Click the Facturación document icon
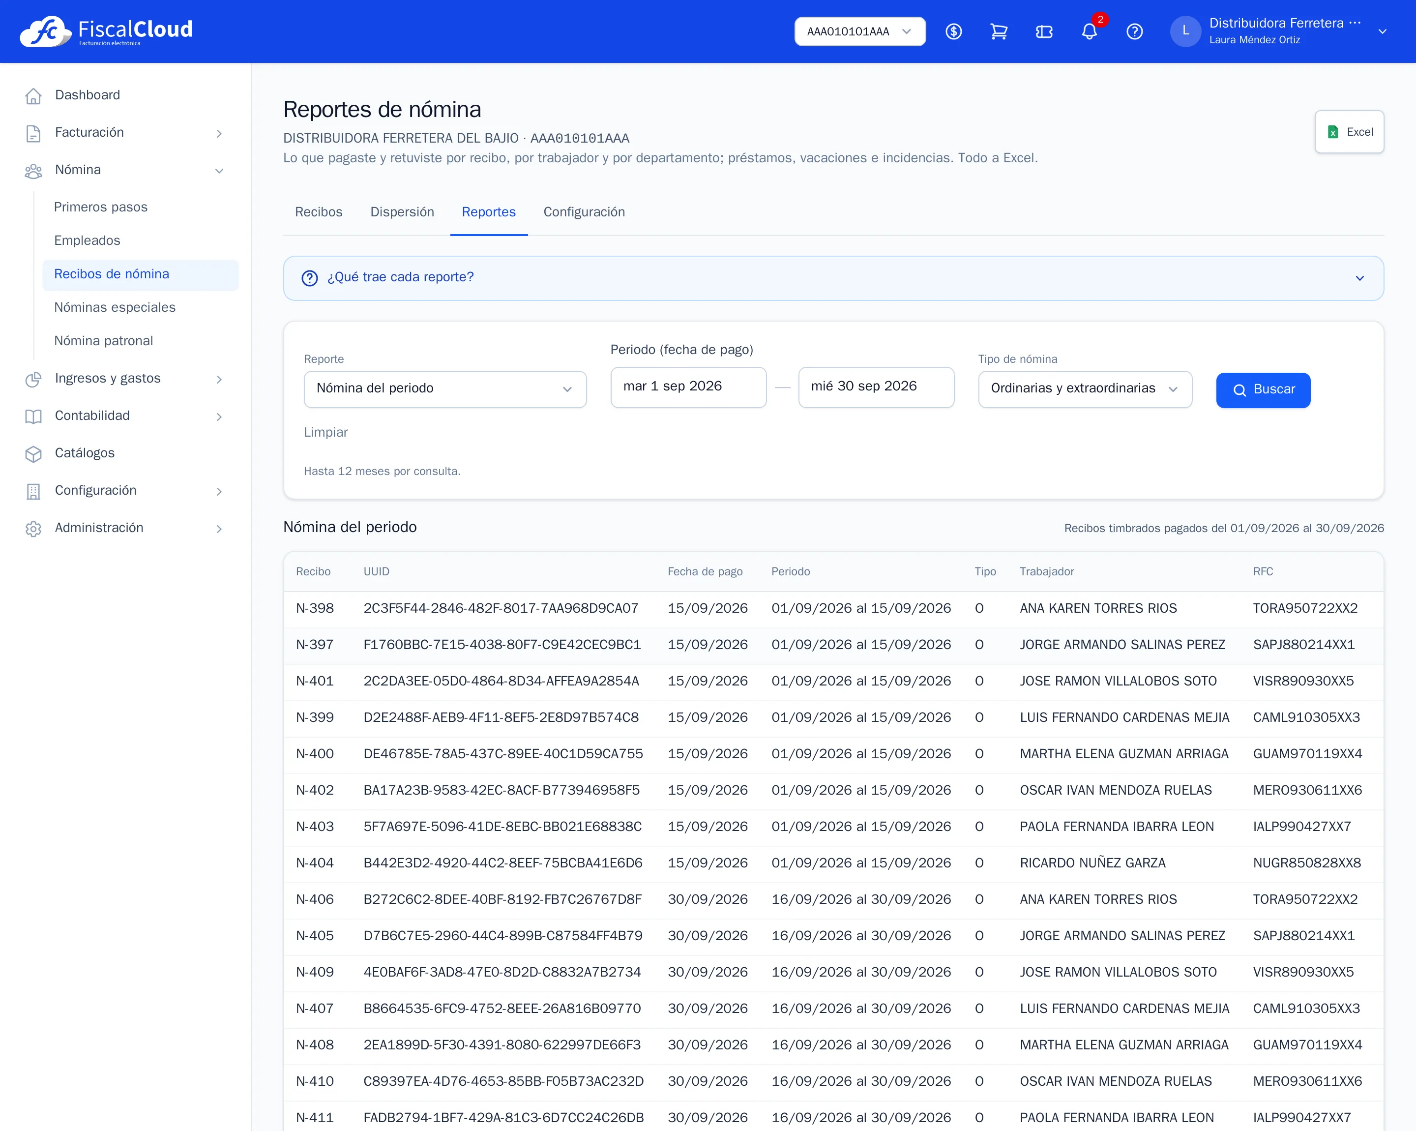Screen dimensions: 1416x1131 pos(33,133)
